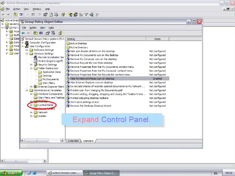Click the Start button
Viewport: 235px width, 176px height.
tap(11, 173)
